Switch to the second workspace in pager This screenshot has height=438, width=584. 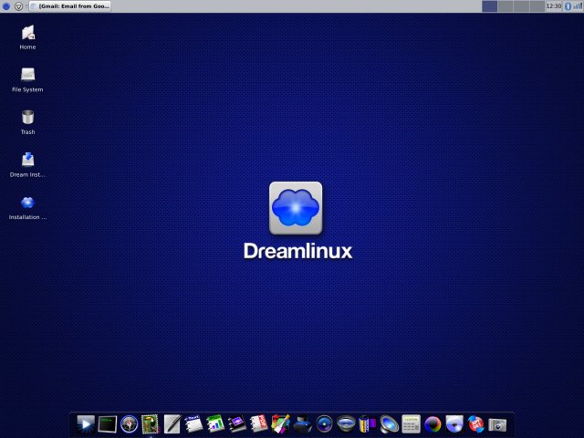tap(506, 6)
